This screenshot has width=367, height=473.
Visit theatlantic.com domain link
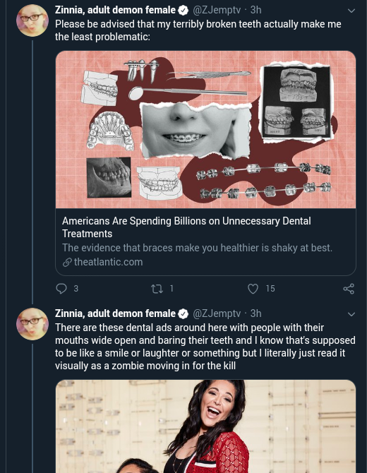[x=108, y=262]
